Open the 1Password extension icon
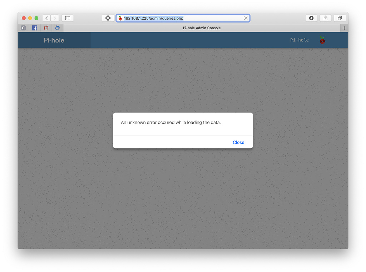Image resolution: width=366 pixels, height=272 pixels. [108, 18]
